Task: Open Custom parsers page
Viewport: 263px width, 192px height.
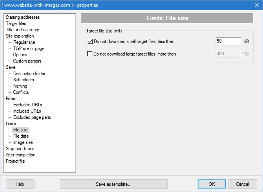Action: [x=27, y=61]
